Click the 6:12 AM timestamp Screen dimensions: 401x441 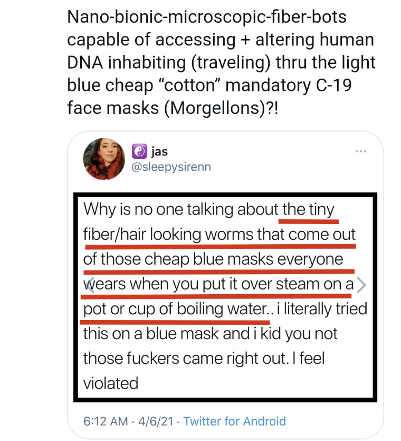click(x=106, y=421)
